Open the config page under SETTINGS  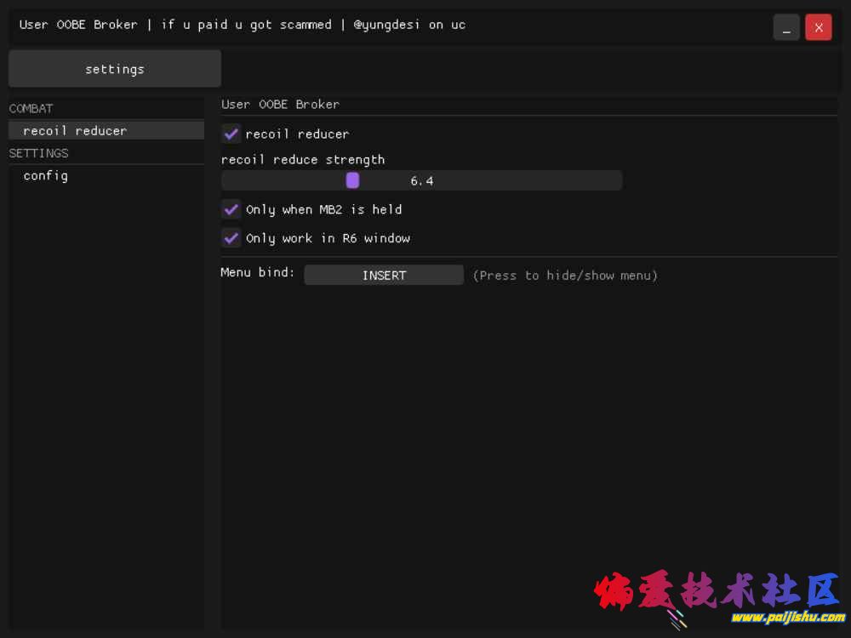pos(45,175)
